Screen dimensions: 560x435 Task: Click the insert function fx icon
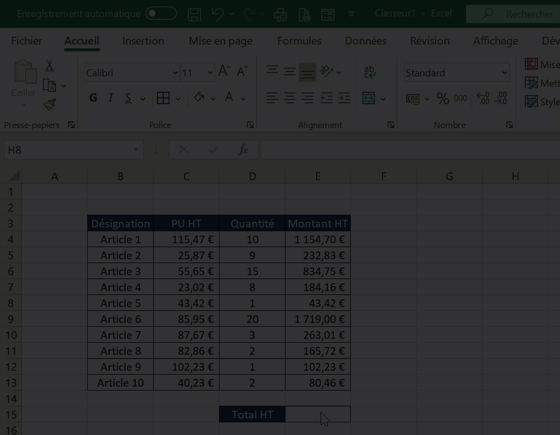coord(243,149)
